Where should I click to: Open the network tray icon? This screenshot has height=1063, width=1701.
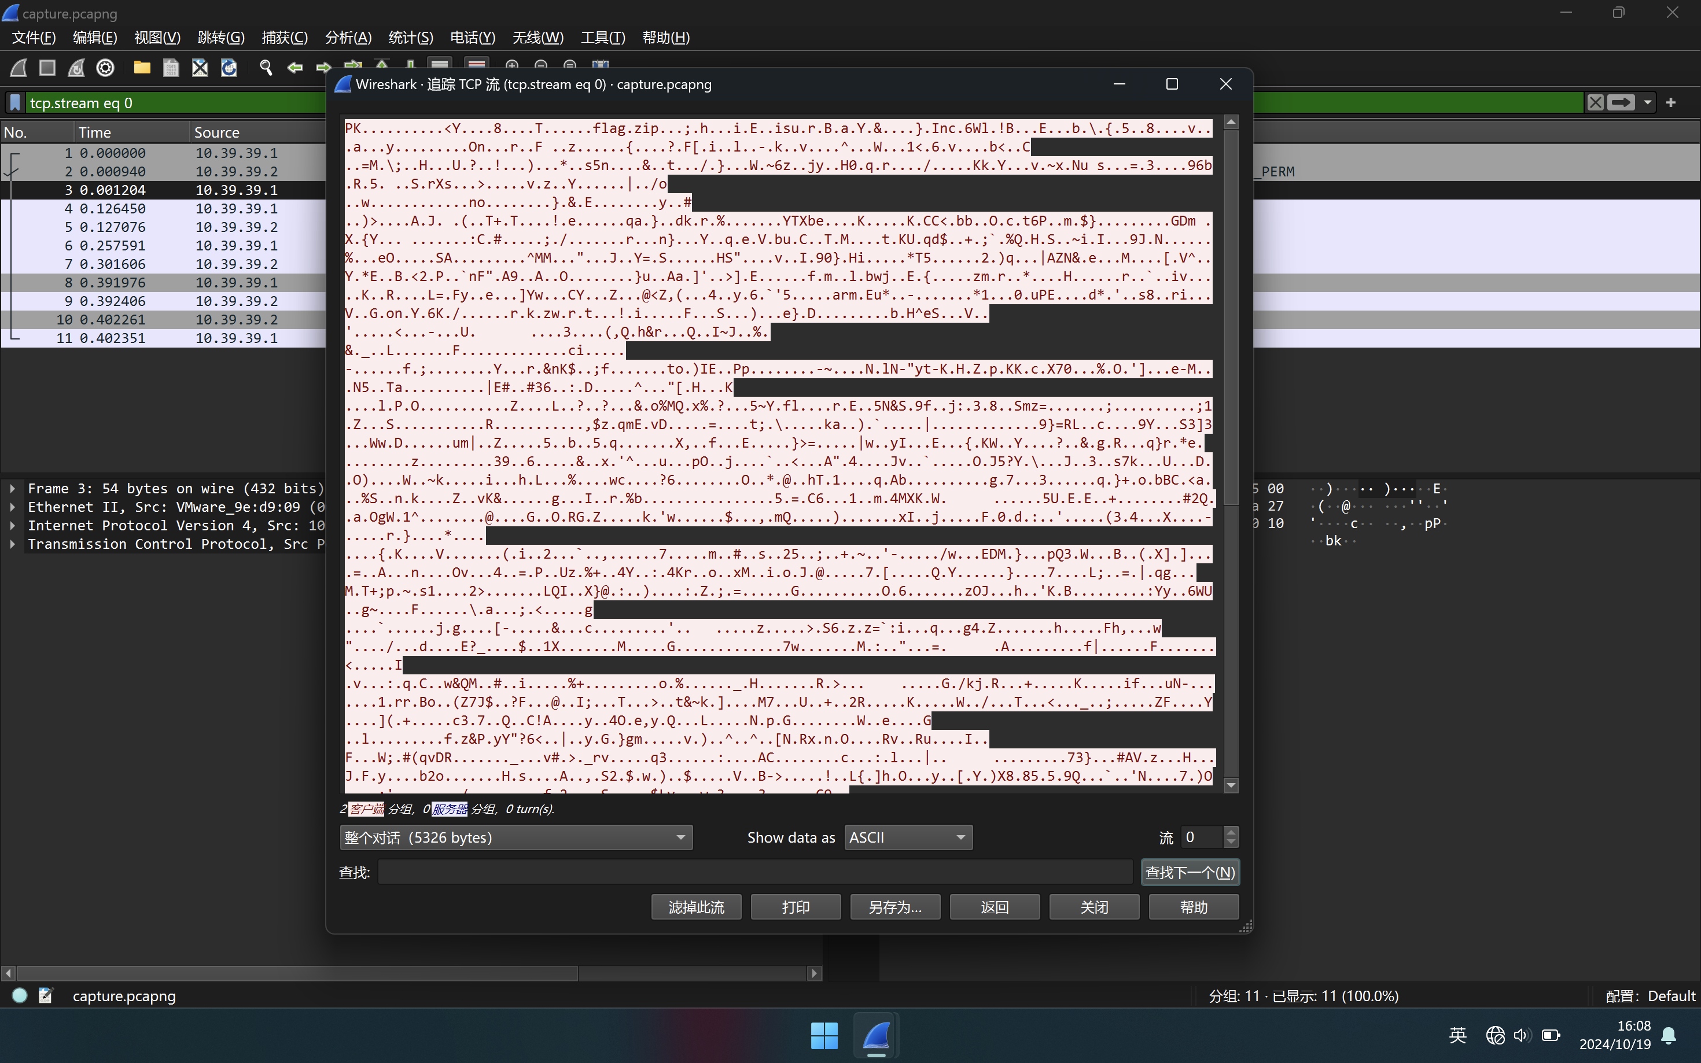(x=1496, y=1036)
